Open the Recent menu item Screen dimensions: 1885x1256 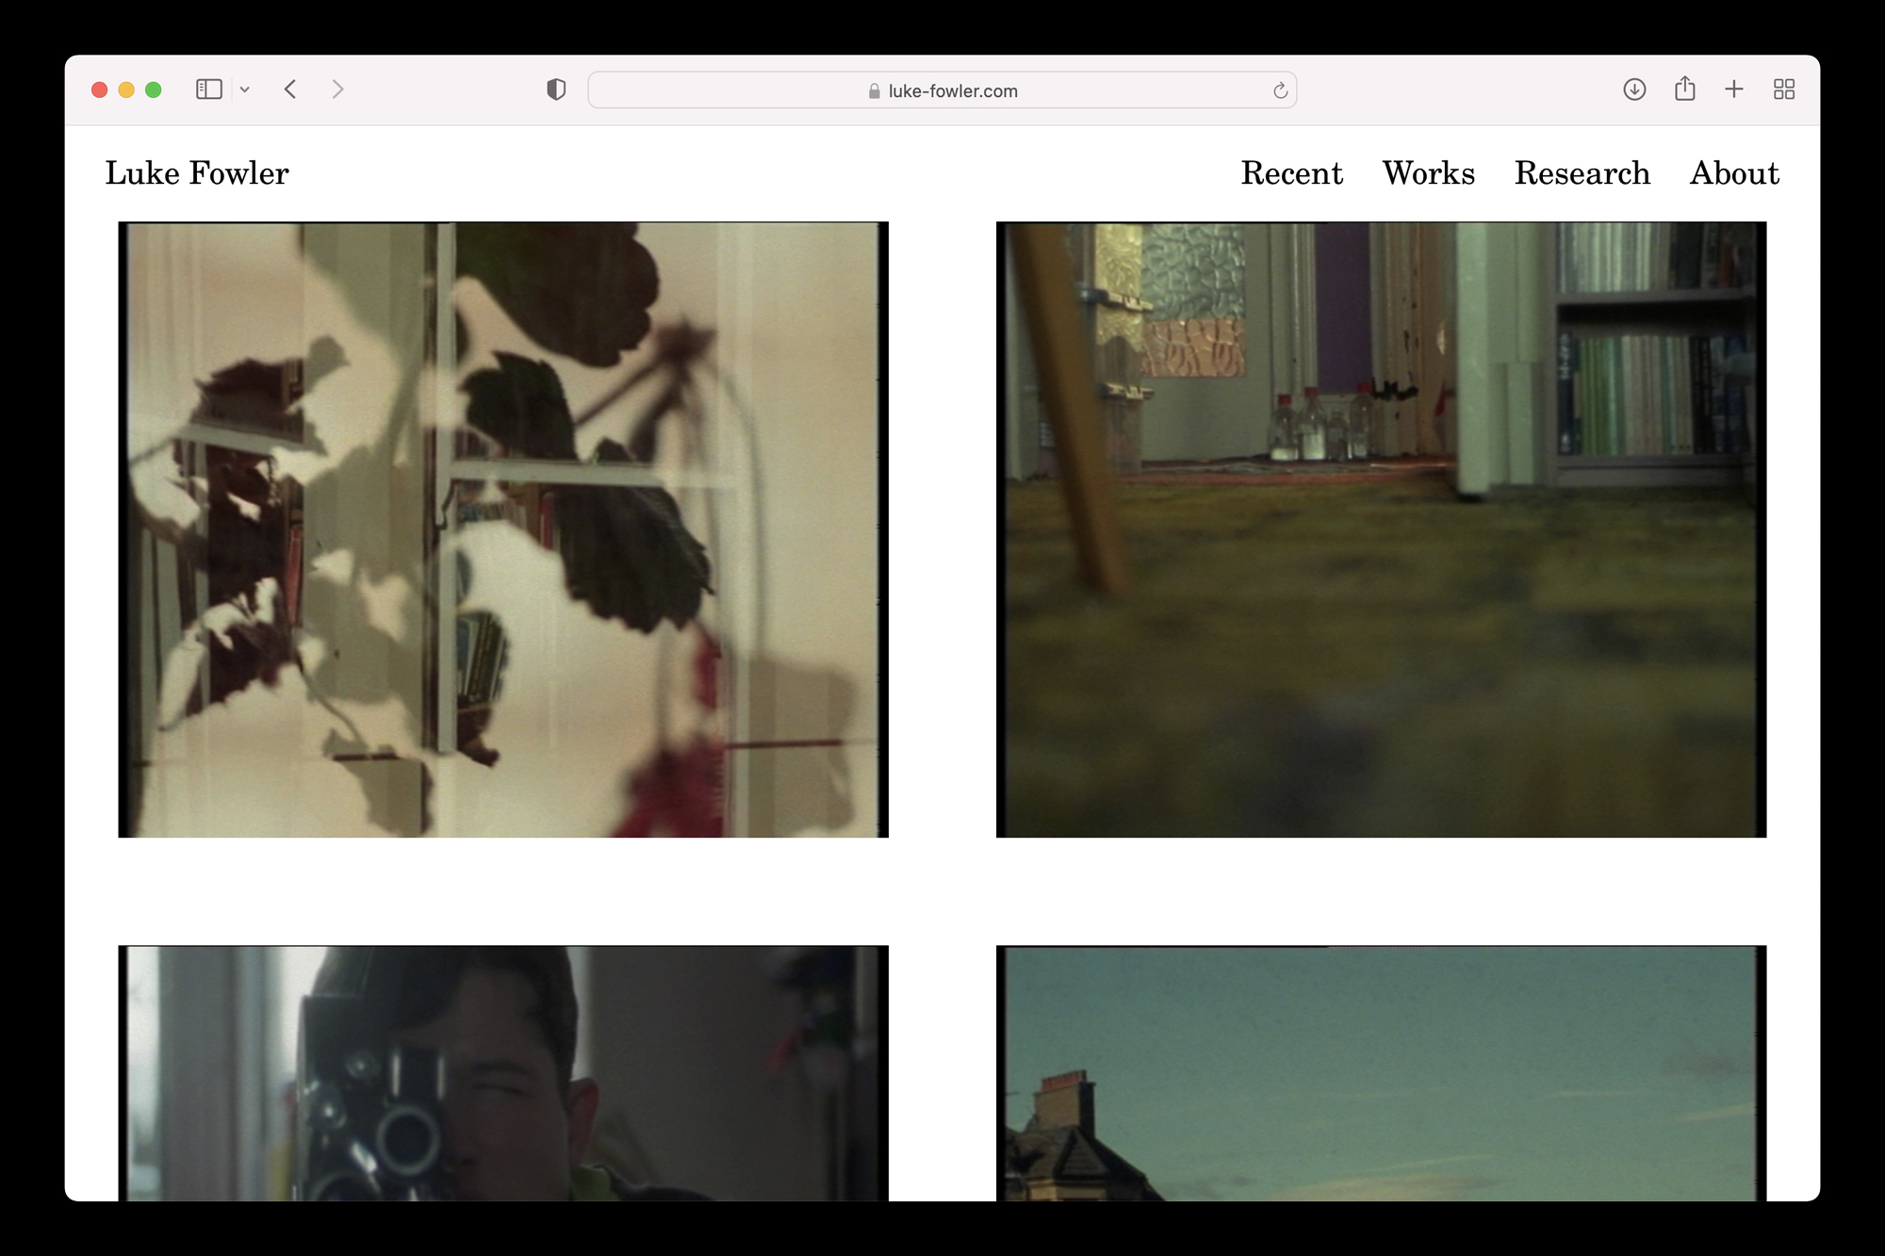1291,173
